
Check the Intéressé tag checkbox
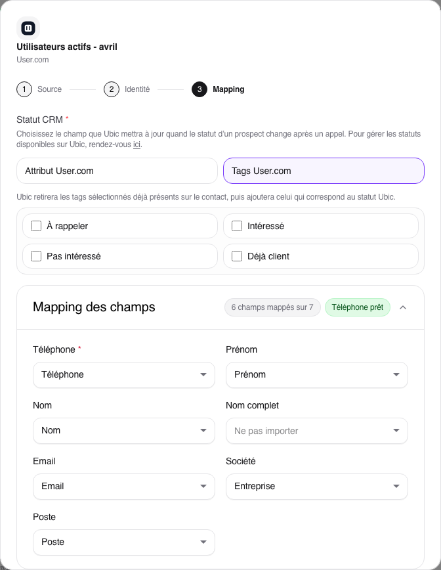(237, 226)
